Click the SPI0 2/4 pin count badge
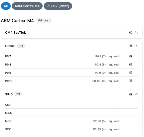Screen dimensions: 144x137 [18, 94]
